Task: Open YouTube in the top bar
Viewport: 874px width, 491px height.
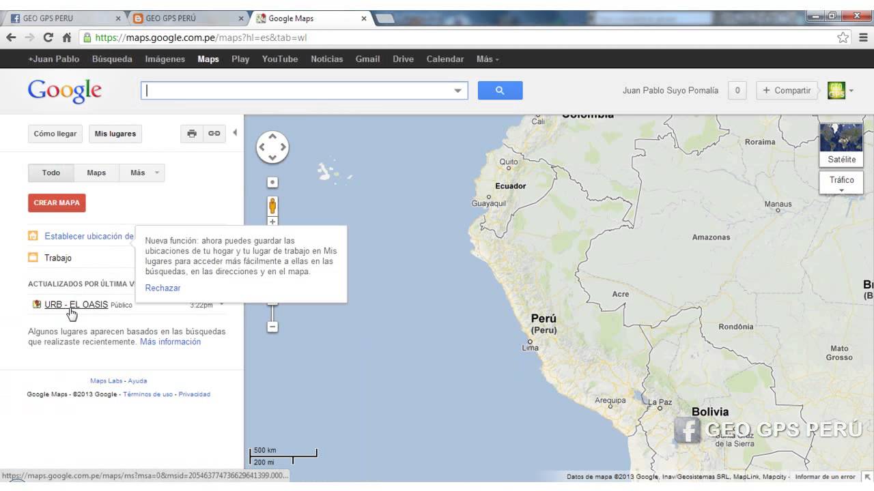Action: tap(280, 59)
